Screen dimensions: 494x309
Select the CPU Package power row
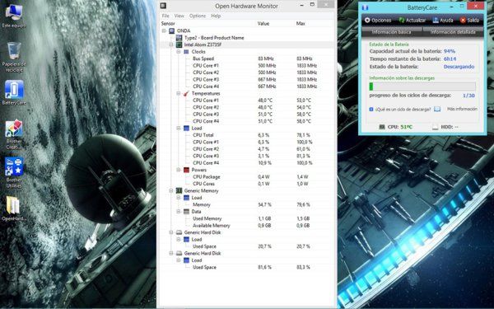[x=247, y=177]
